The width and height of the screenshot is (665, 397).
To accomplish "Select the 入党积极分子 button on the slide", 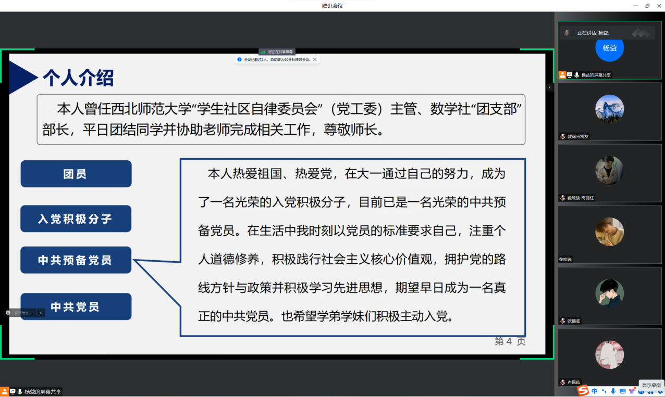I will pyautogui.click(x=76, y=219).
